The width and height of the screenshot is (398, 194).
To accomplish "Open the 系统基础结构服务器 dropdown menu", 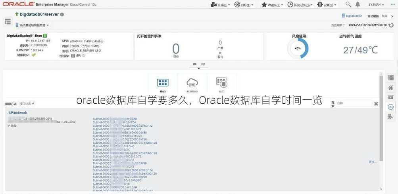I will click(32, 25).
